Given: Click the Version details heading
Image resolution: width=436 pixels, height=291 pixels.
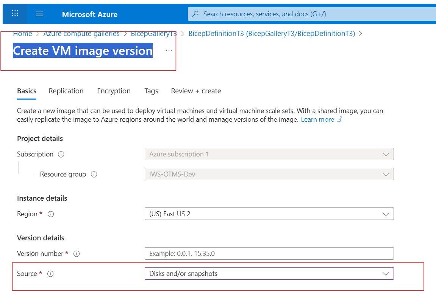Looking at the screenshot, I should tap(41, 238).
